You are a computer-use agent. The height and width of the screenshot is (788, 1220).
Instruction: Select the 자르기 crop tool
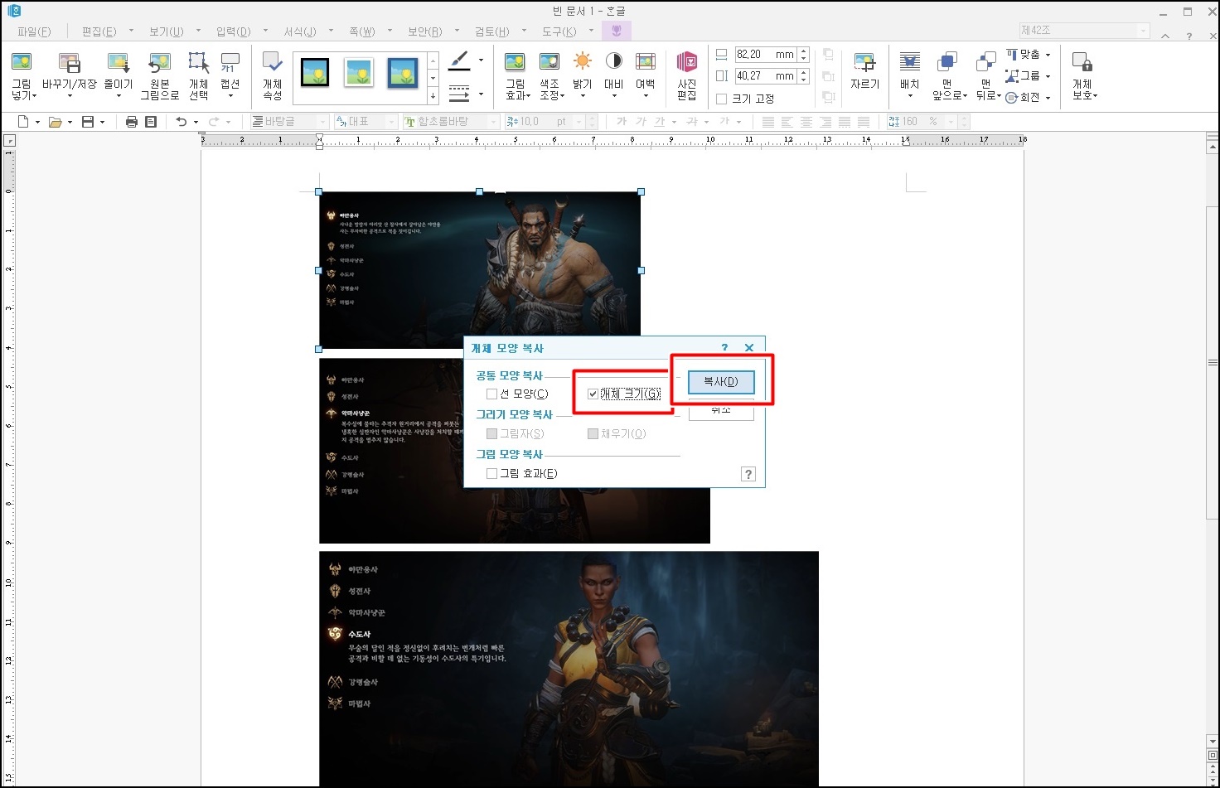pos(864,73)
